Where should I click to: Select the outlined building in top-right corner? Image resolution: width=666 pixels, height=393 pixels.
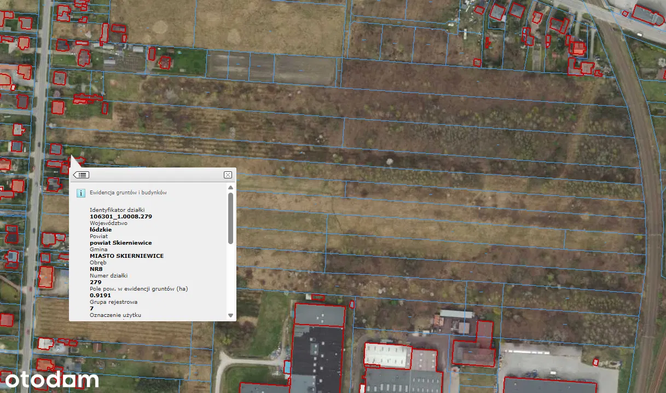[647, 15]
